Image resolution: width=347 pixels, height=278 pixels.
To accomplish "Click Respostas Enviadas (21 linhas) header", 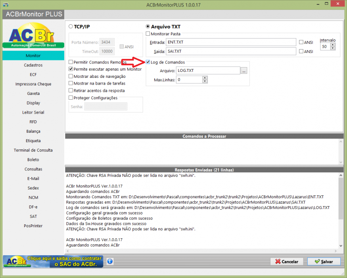I will click(x=204, y=170).
